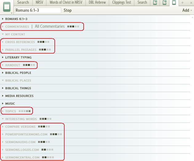This screenshot has height=161, width=194.
Task: Open the Clippings Test tab
Action: tap(121, 2)
